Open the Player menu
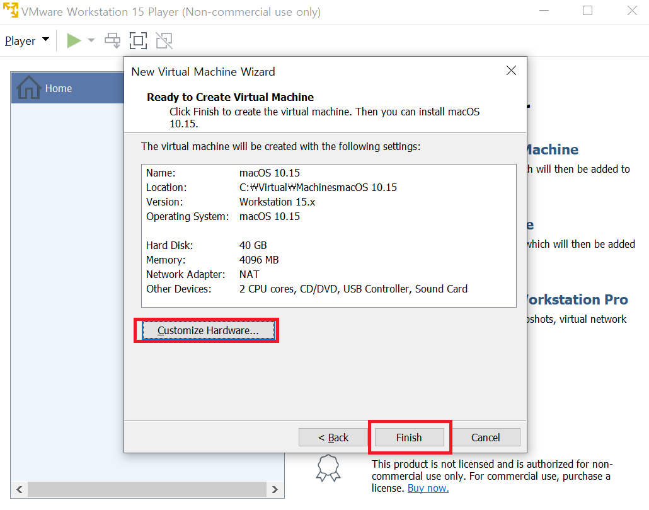This screenshot has height=510, width=649. pyautogui.click(x=26, y=41)
